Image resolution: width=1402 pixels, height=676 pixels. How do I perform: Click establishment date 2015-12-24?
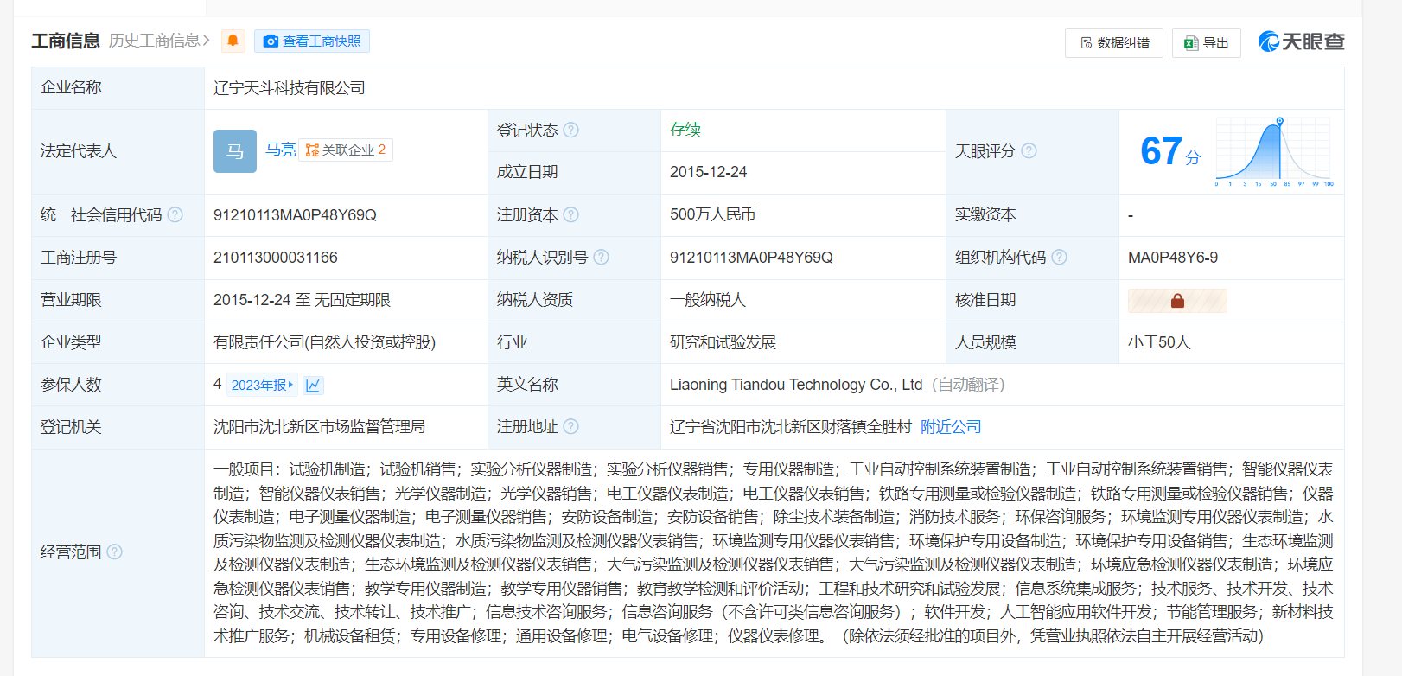tap(709, 172)
